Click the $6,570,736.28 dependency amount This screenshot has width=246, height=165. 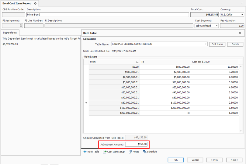10,44
